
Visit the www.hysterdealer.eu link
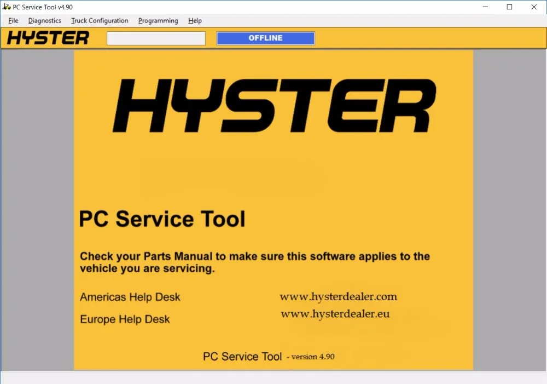pos(335,314)
